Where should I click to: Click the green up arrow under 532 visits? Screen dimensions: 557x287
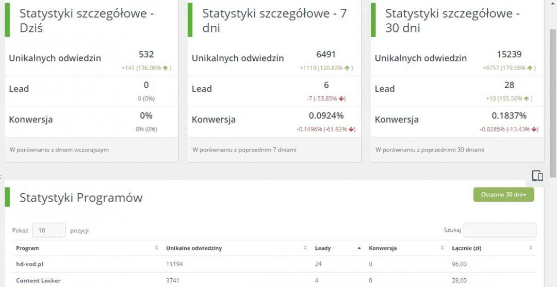[165, 68]
